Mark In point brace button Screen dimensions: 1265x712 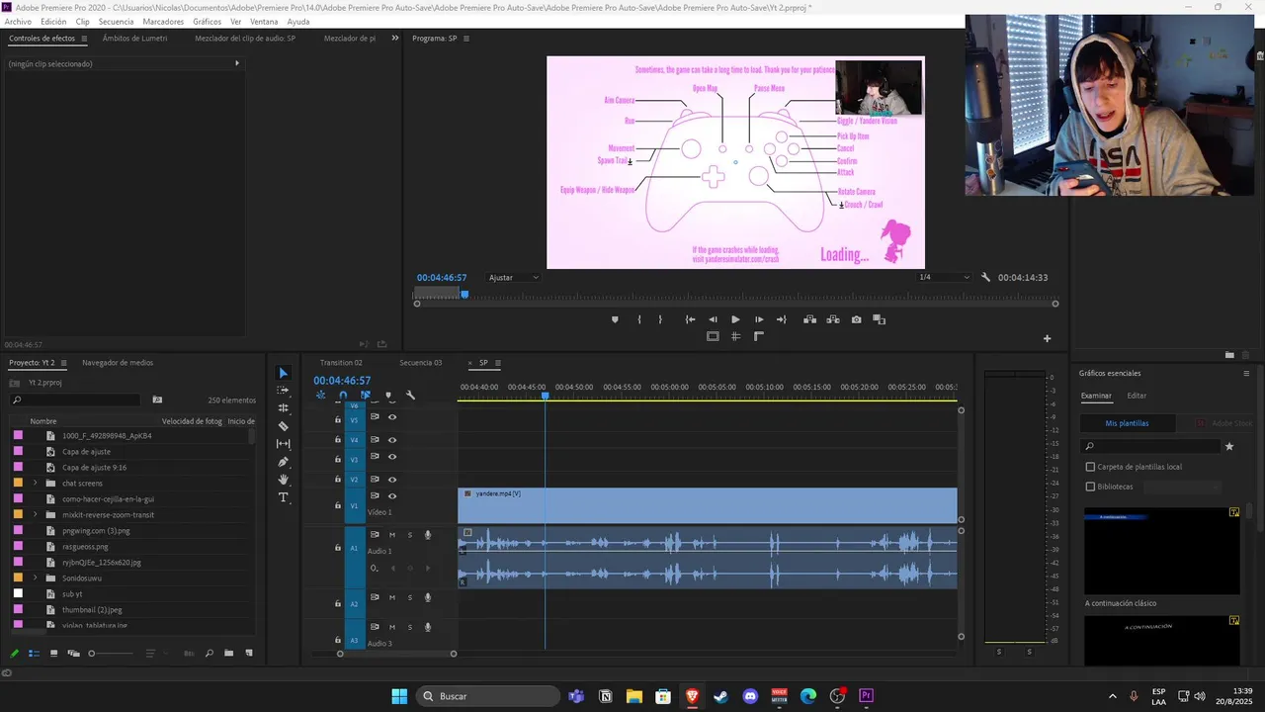point(639,319)
